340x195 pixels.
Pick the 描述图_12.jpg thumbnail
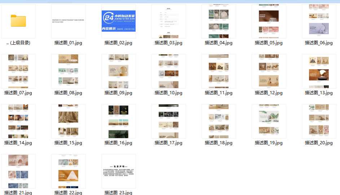(269, 71)
